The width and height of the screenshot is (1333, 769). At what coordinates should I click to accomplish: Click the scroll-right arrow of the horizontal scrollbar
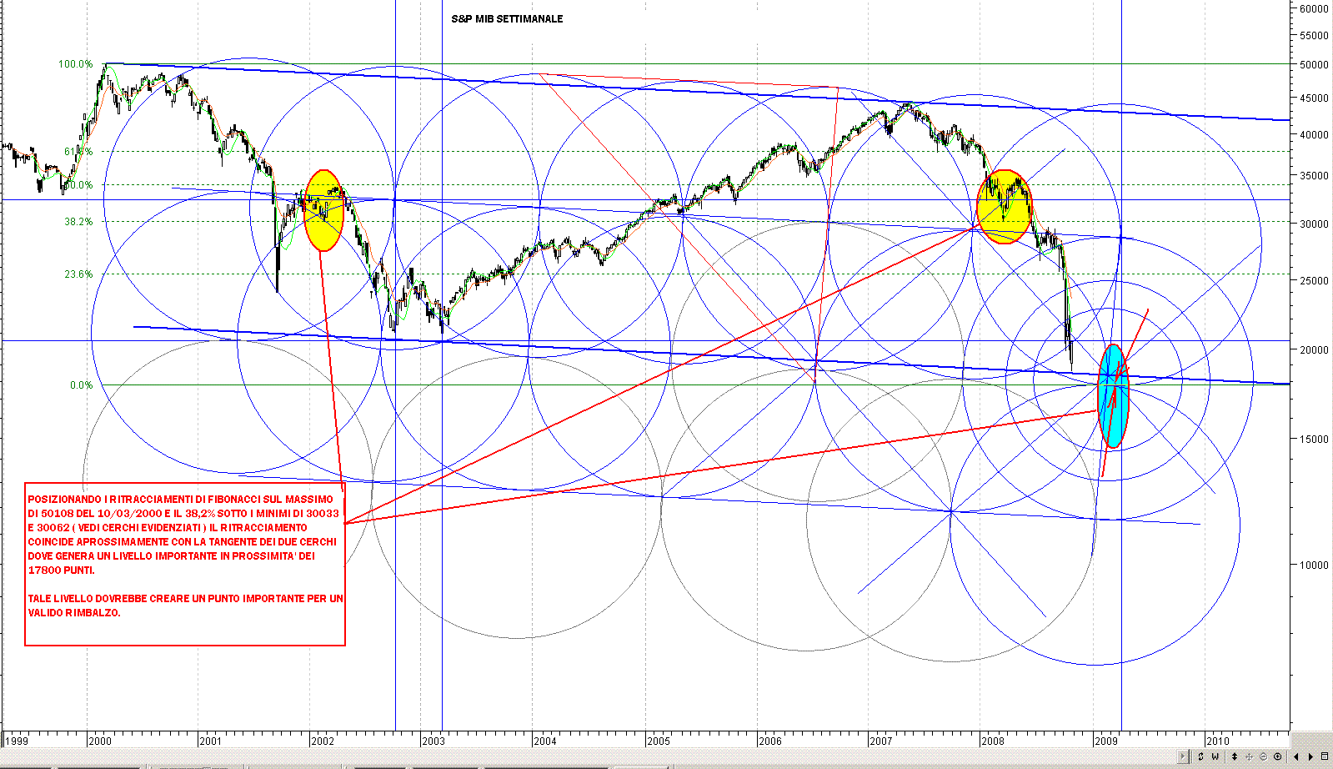coord(1183,756)
